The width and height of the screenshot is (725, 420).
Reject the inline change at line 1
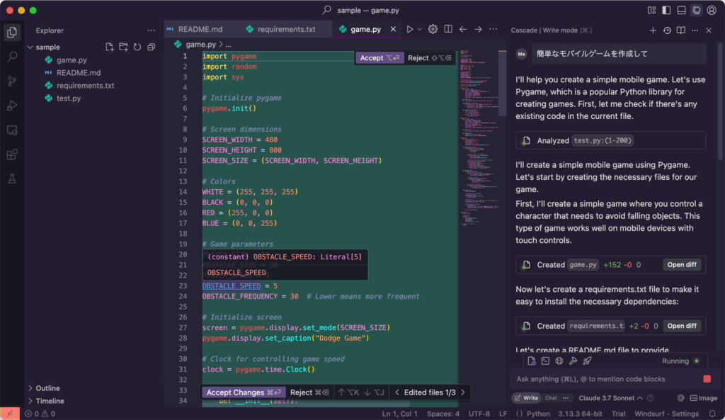pyautogui.click(x=430, y=58)
